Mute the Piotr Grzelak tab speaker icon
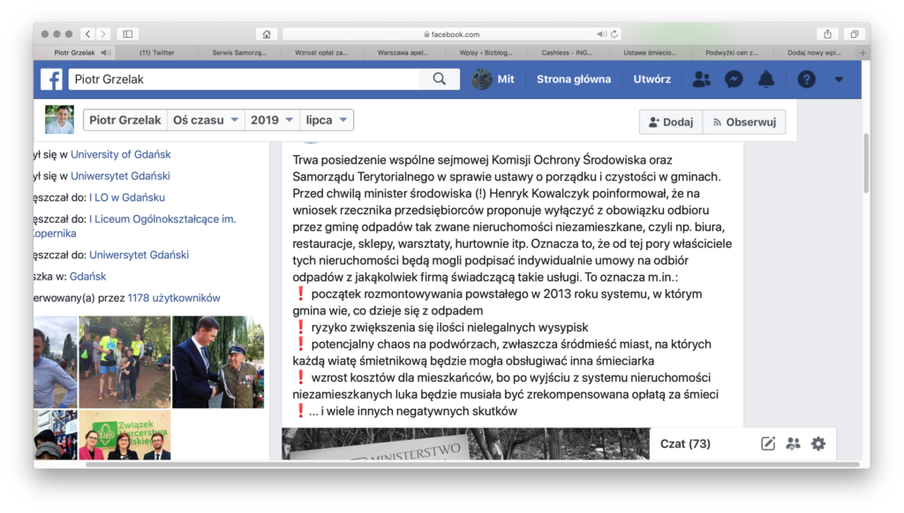 point(106,52)
